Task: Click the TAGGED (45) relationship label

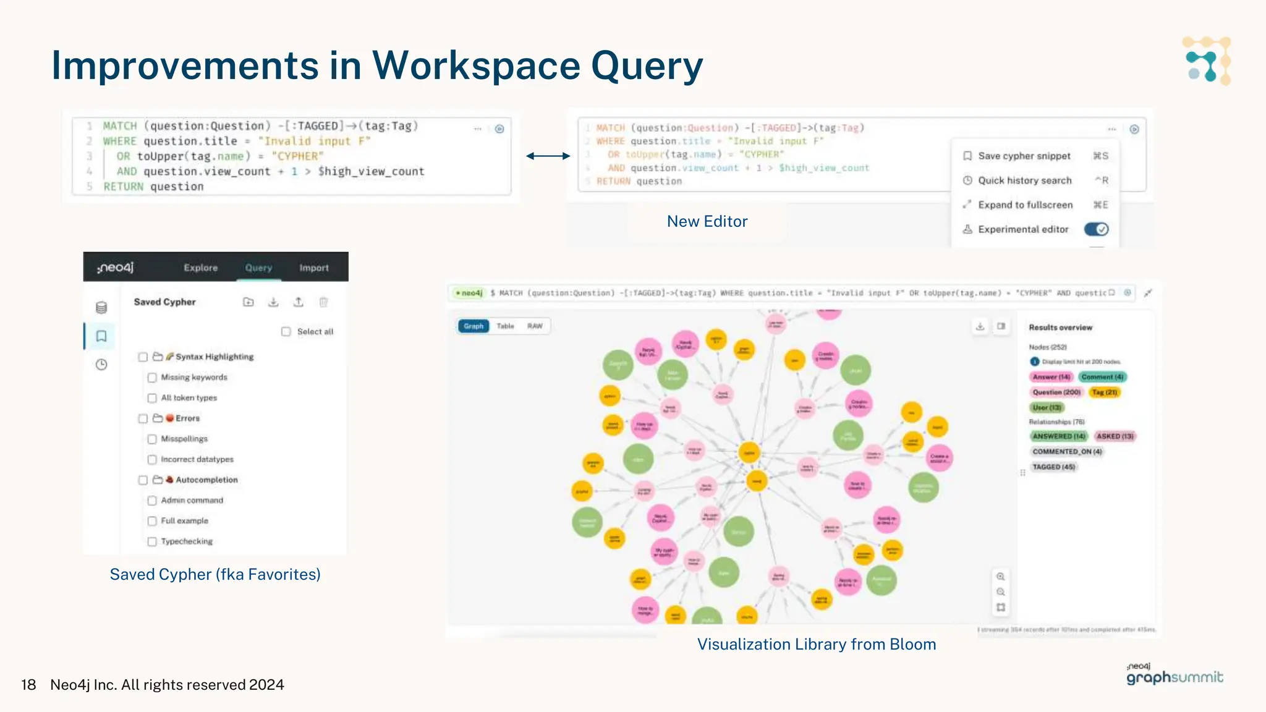Action: (1053, 467)
